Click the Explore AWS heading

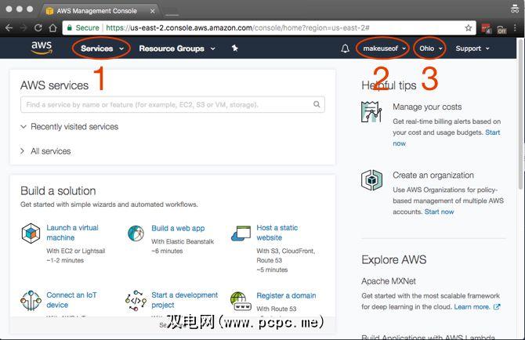point(393,259)
